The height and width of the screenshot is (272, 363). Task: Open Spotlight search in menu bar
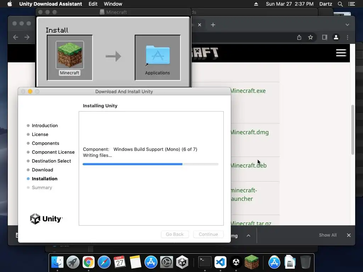click(340, 4)
